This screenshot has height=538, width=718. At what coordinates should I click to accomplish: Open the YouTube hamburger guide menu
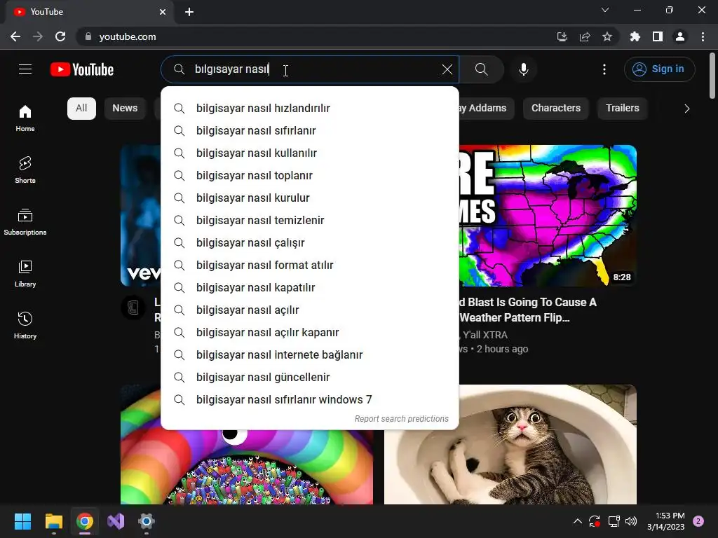click(25, 69)
